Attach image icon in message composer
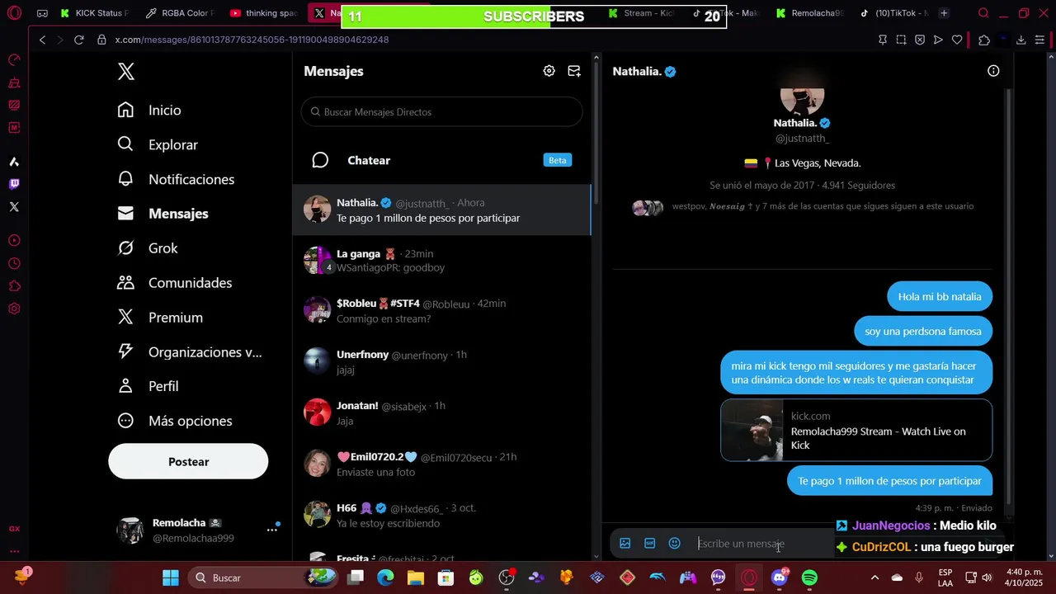 pos(625,544)
